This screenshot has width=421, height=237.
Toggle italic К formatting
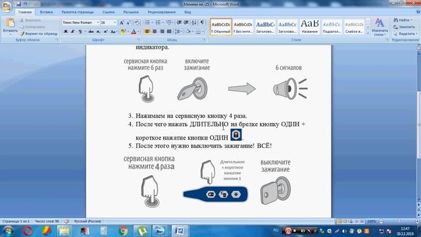(73, 32)
